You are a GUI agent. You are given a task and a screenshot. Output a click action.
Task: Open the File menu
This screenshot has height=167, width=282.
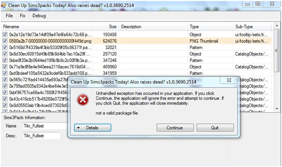tap(9, 16)
